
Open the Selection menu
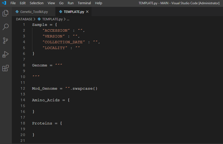tap(37, 3)
